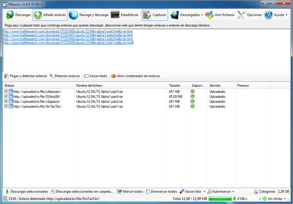Sort by the Servidor column header
293x204 pixels.
point(221,85)
